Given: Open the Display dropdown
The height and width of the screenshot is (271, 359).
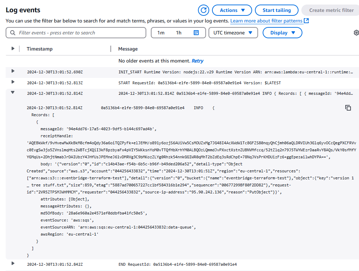Looking at the screenshot, I should [282, 33].
